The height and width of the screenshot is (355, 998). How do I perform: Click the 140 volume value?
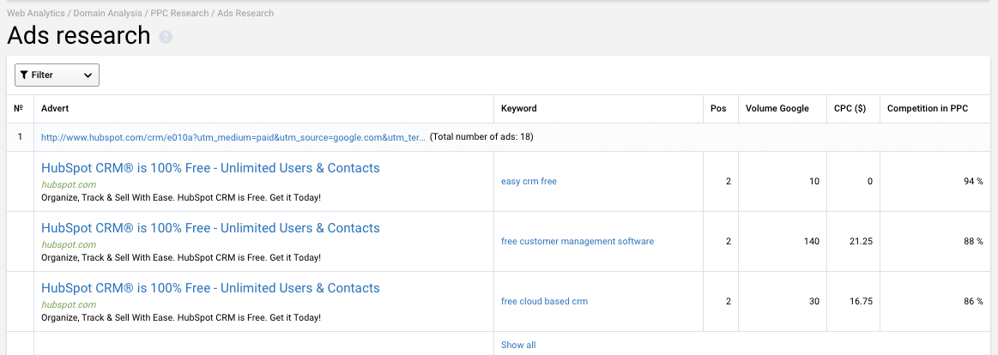[812, 241]
